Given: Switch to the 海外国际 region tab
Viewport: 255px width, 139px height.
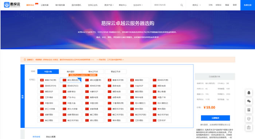Looking at the screenshot, I should tap(71, 72).
